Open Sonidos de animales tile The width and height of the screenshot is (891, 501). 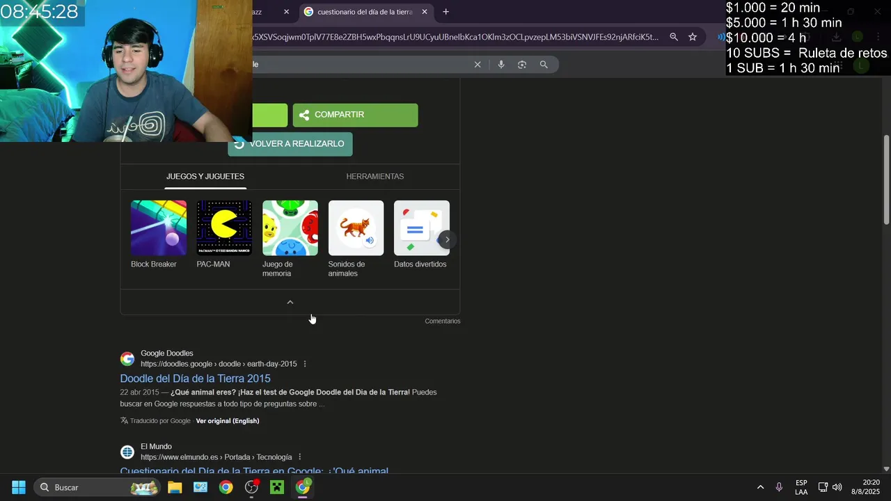tap(356, 228)
